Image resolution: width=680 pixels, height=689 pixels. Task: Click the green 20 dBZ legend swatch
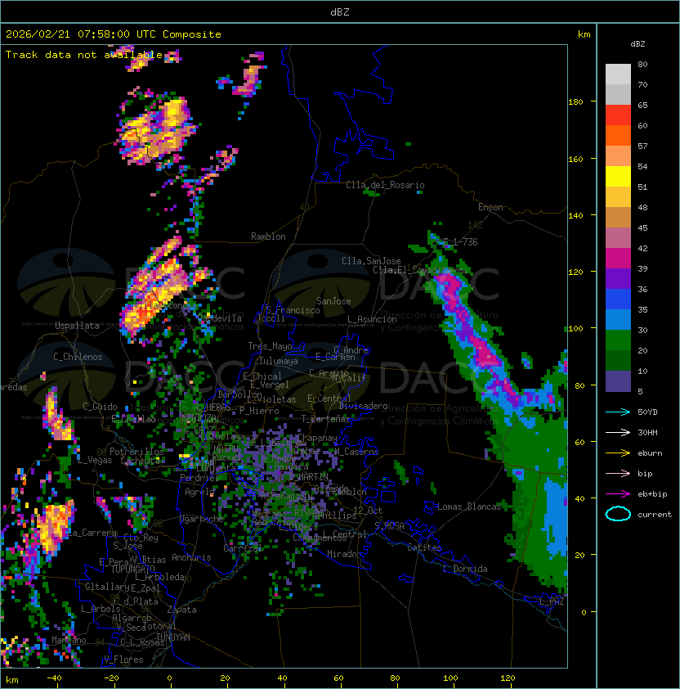pyautogui.click(x=618, y=340)
